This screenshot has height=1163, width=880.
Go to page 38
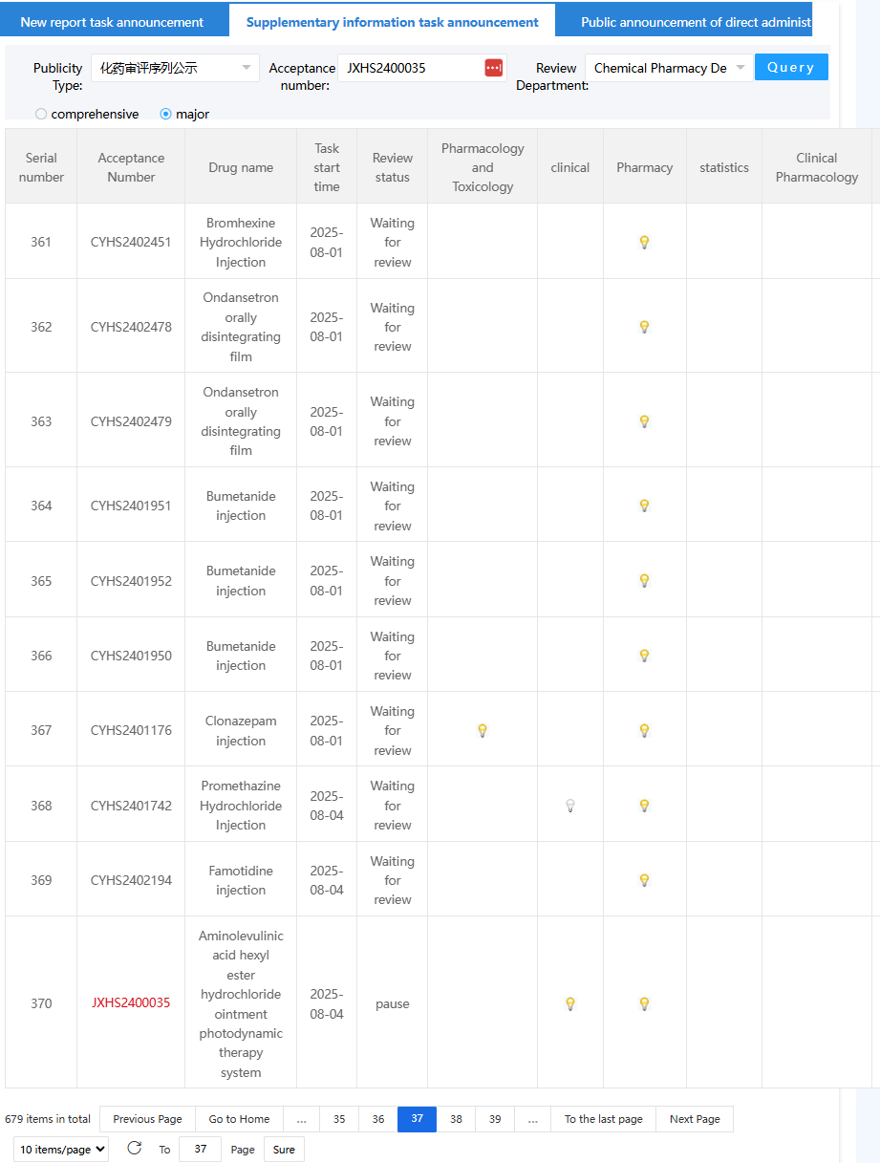pyautogui.click(x=456, y=1119)
